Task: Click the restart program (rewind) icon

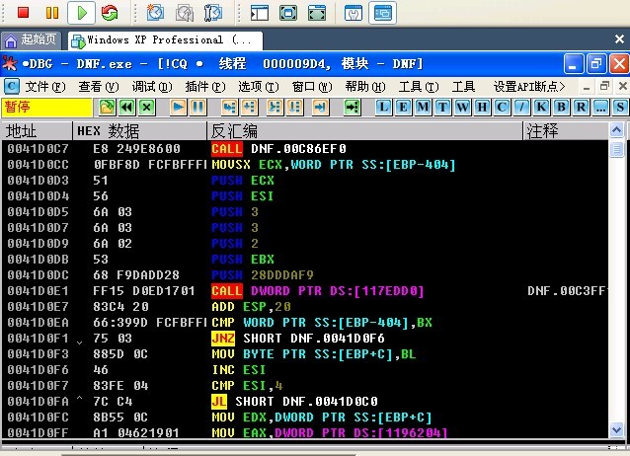Action: (x=127, y=107)
